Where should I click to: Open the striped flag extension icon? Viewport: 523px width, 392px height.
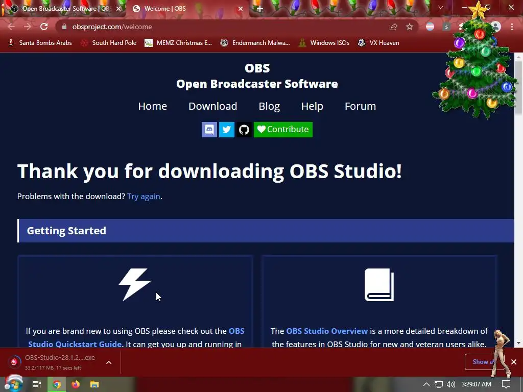(430, 27)
